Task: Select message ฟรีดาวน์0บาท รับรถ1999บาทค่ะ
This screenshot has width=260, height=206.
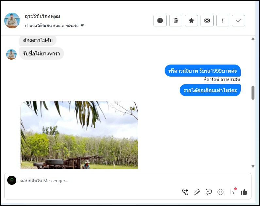Action: tap(203, 71)
